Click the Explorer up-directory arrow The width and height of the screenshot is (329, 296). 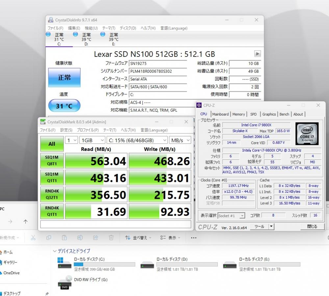tap(26, 221)
